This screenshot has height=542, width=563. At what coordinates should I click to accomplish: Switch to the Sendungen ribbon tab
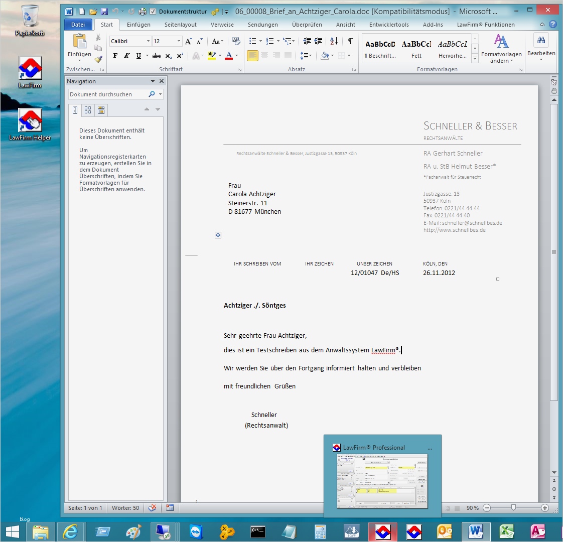pos(263,24)
